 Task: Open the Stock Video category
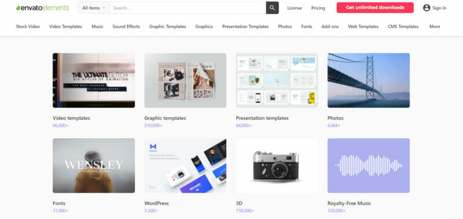click(x=28, y=27)
